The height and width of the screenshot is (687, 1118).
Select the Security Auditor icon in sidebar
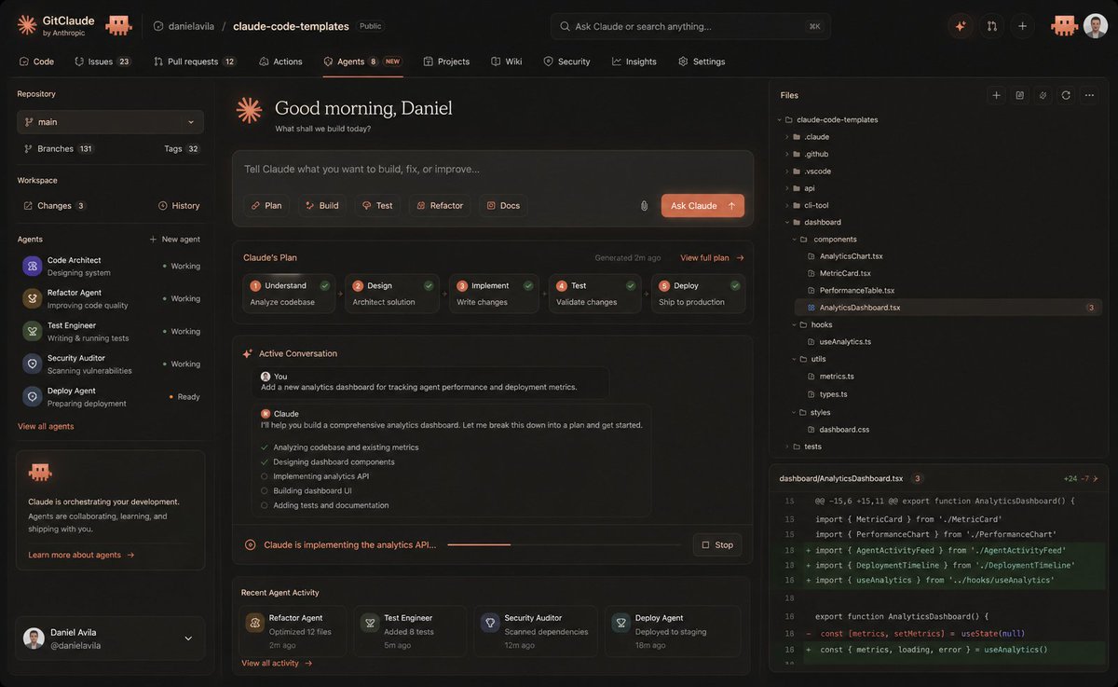pyautogui.click(x=33, y=364)
